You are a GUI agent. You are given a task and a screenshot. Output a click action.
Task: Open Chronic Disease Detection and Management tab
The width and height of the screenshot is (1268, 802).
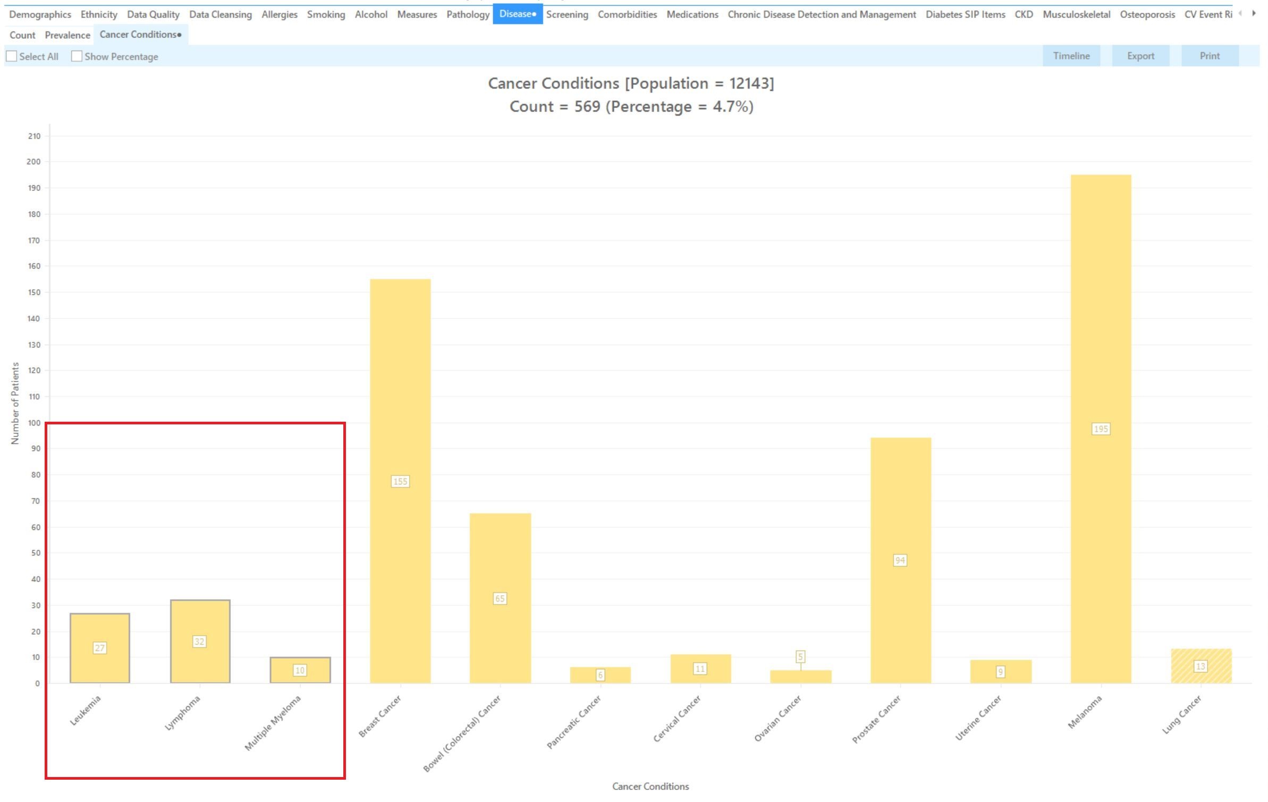tap(822, 14)
